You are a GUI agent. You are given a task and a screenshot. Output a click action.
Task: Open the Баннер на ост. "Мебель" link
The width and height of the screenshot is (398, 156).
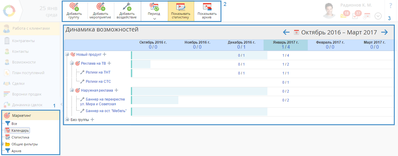(x=106, y=111)
